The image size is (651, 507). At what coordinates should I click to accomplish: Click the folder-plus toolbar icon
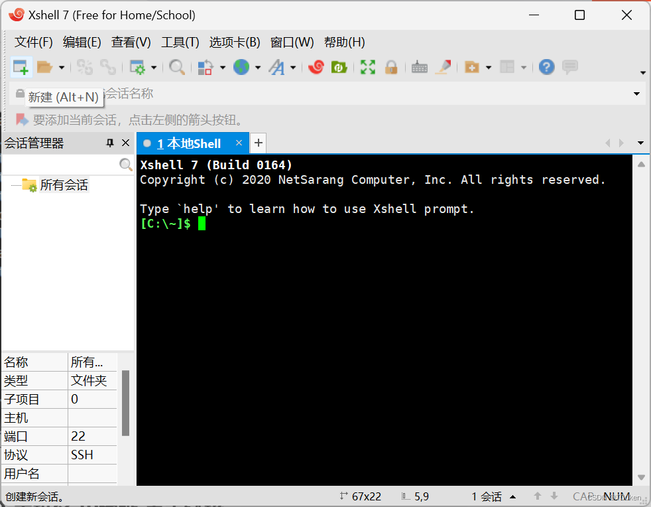click(471, 67)
